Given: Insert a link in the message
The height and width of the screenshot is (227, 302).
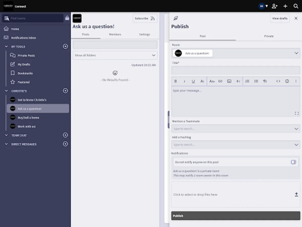Looking at the screenshot, I should pos(220,81).
